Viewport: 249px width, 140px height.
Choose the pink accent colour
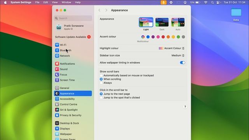pyautogui.click(x=158, y=37)
